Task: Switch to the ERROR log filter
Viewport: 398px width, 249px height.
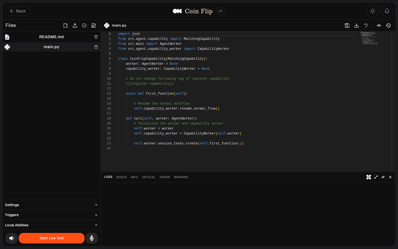Action: 165,177
